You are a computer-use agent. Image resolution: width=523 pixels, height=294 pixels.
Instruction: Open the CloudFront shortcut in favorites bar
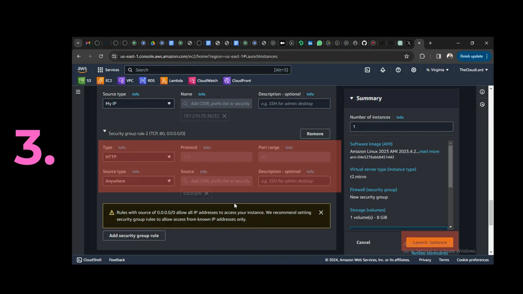237,81
